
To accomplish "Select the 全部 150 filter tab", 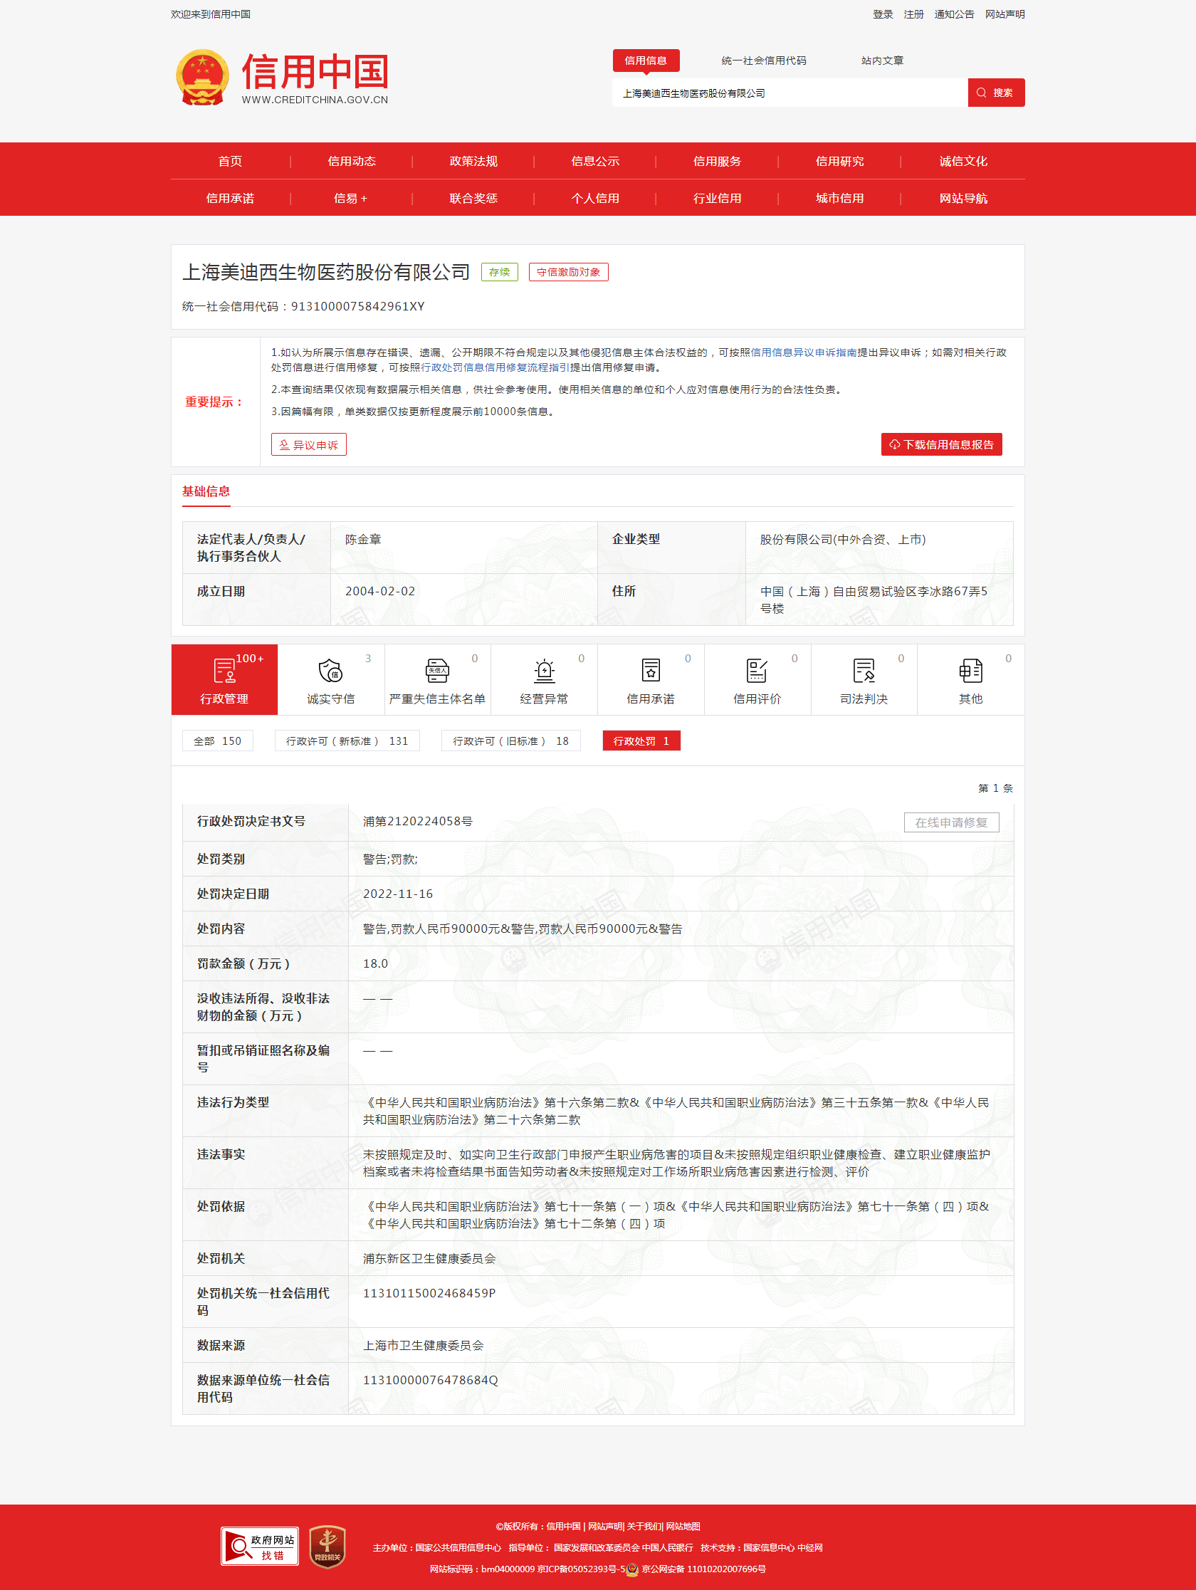I will 217,741.
